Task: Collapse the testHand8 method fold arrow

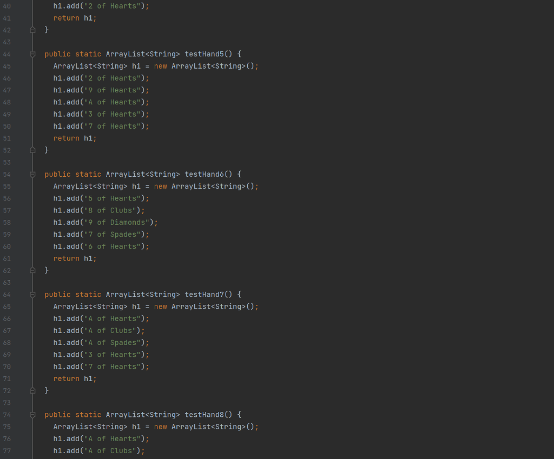Action: pyautogui.click(x=32, y=414)
